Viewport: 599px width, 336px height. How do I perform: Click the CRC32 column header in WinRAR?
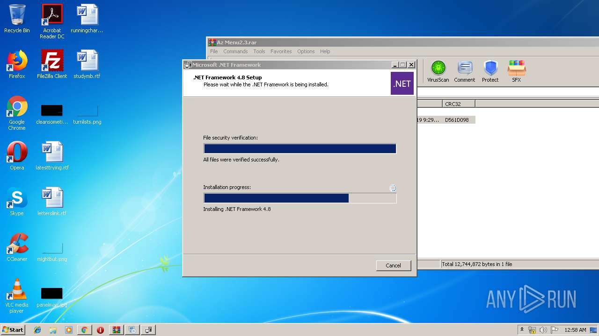pyautogui.click(x=459, y=104)
